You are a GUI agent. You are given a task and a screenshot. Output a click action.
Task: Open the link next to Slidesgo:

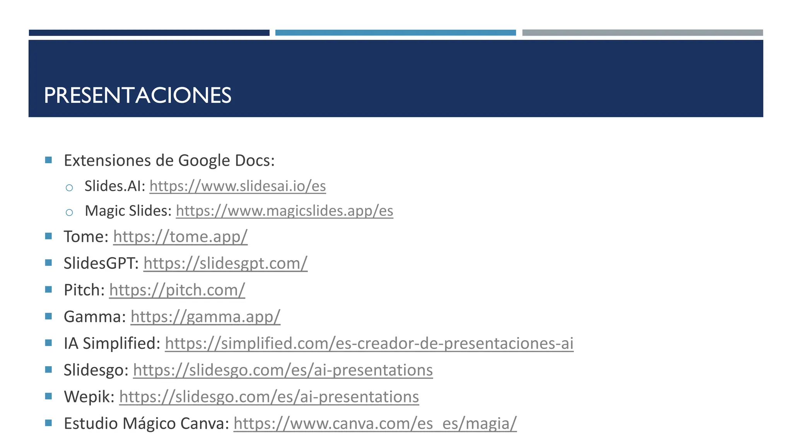tap(283, 370)
